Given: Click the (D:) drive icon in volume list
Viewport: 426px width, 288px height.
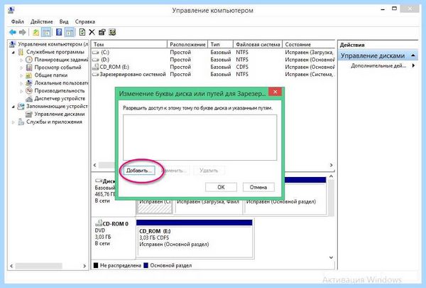Looking at the screenshot, I should click(x=96, y=60).
